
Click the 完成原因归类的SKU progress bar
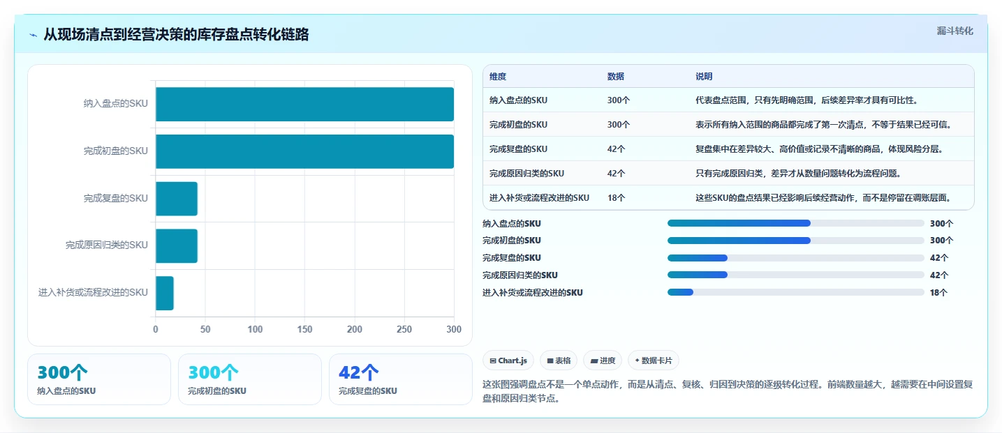pos(796,275)
